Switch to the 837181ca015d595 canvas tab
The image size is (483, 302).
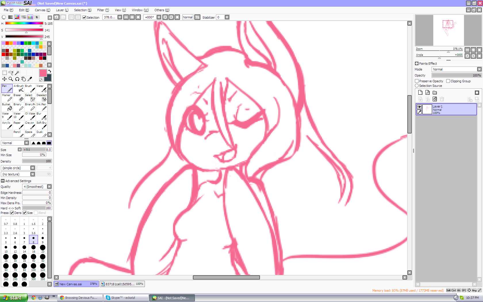[x=122, y=284]
